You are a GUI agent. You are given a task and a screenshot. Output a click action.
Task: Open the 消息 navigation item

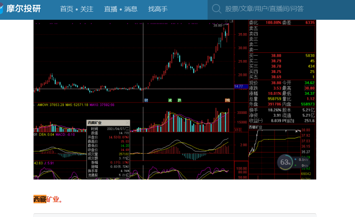130,9
